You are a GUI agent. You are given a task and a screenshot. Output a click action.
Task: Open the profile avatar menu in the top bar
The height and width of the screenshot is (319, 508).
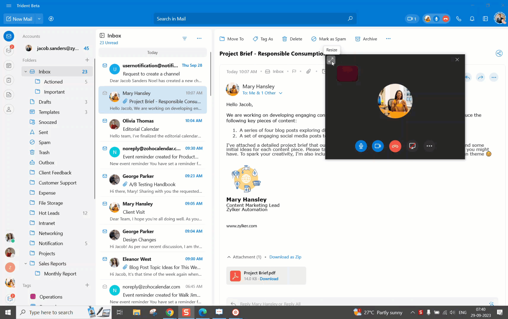pyautogui.click(x=500, y=18)
